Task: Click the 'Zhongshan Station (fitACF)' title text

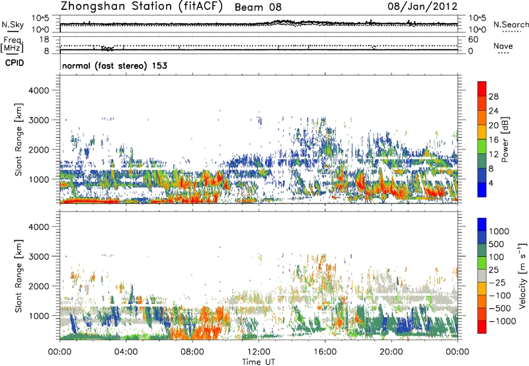Action: (142, 7)
